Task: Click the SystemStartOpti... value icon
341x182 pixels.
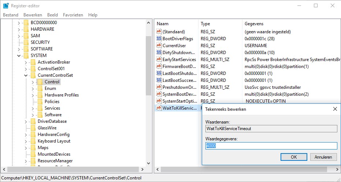Action: pyautogui.click(x=159, y=101)
